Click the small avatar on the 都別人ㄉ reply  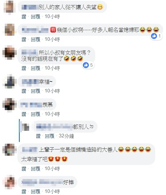coord(26,127)
